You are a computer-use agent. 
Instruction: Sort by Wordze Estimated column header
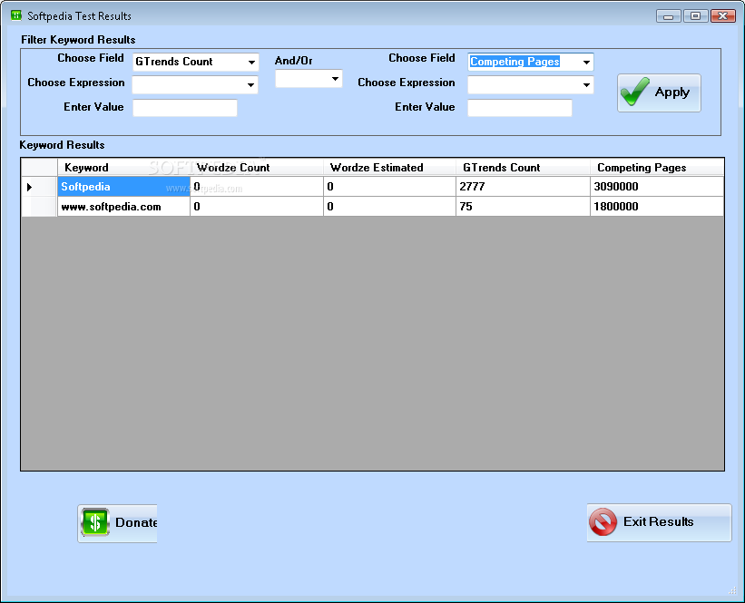coord(389,167)
